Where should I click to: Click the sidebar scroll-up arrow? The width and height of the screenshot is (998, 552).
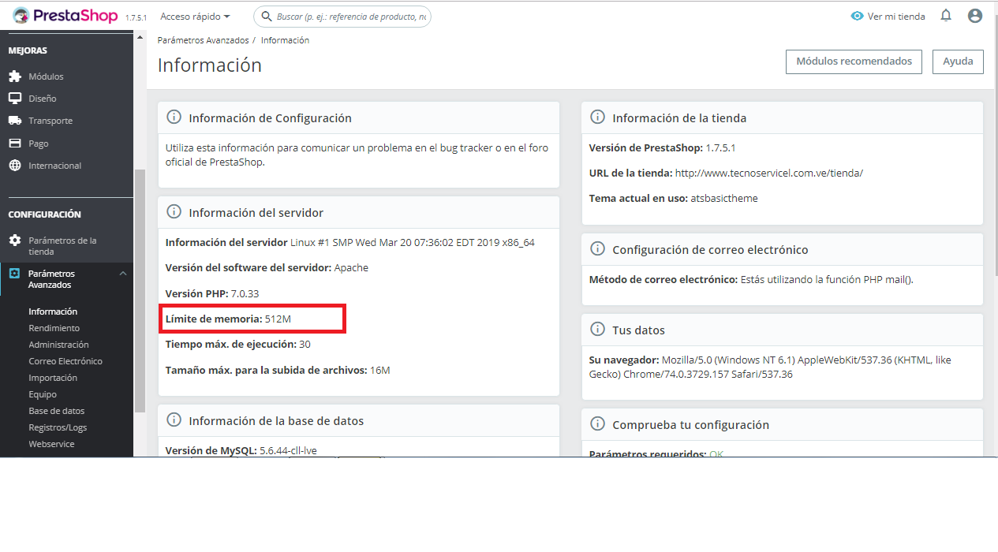click(140, 37)
